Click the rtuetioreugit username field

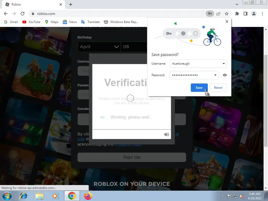[x=198, y=64]
